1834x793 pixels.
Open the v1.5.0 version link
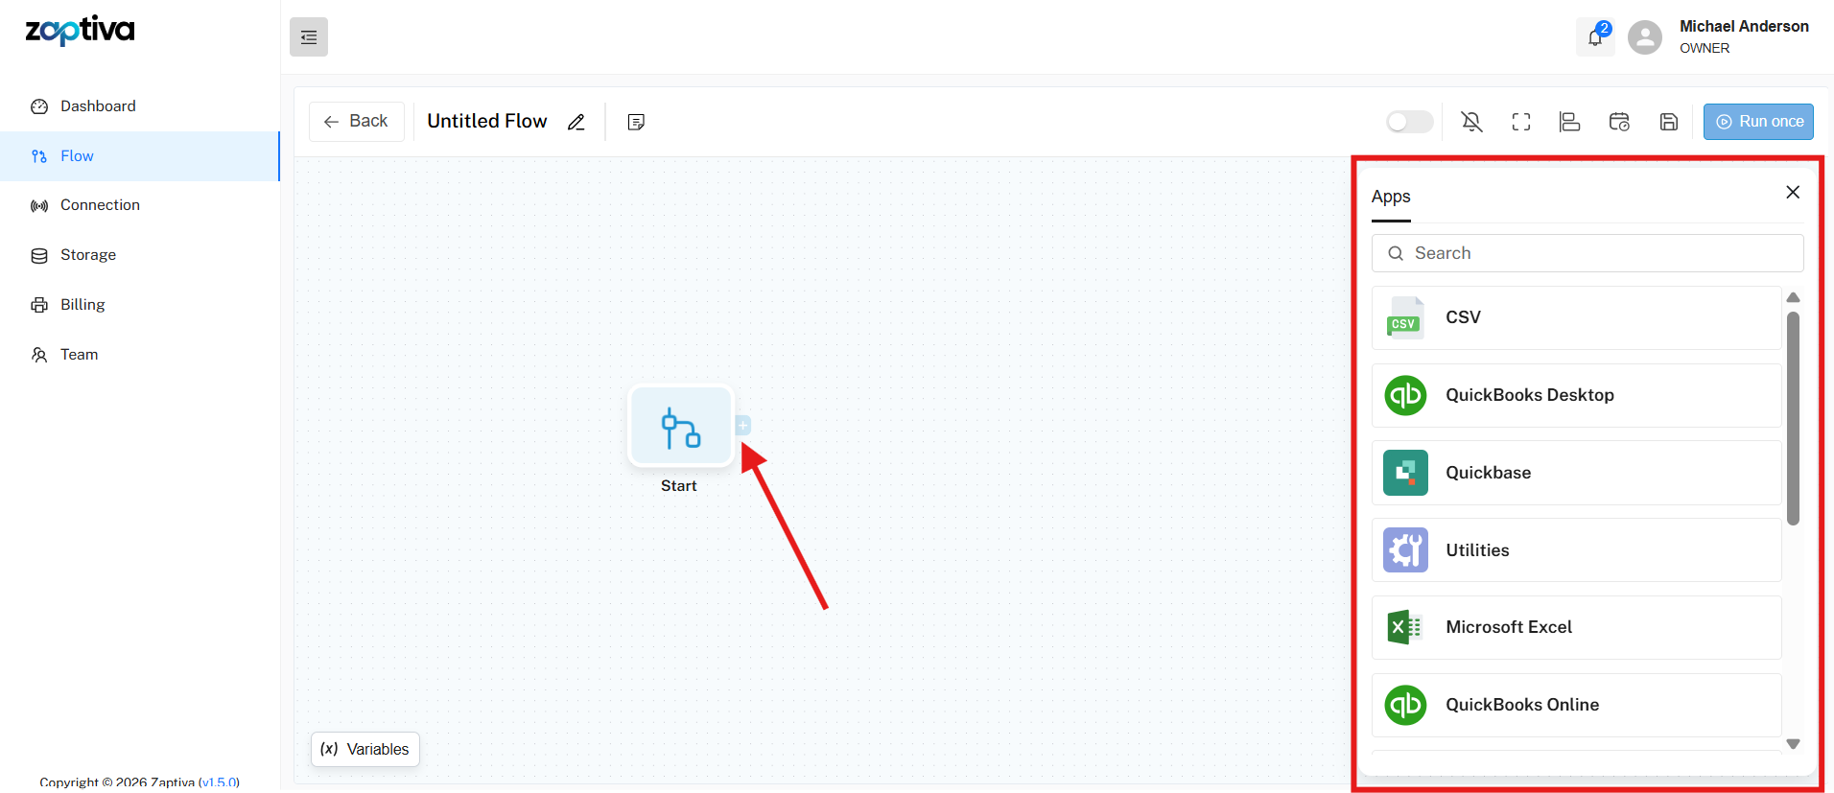click(x=219, y=782)
